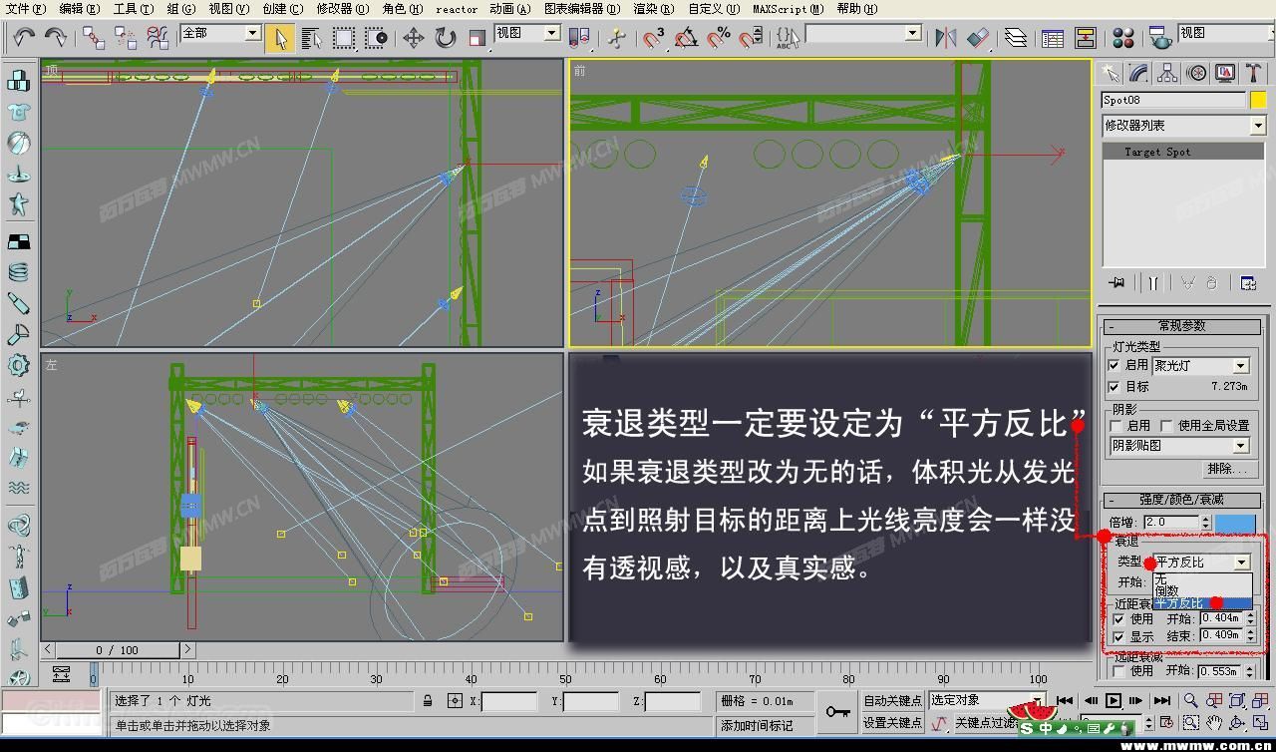Click the Rectangular Selection Region icon
The height and width of the screenshot is (752, 1276).
(x=344, y=38)
